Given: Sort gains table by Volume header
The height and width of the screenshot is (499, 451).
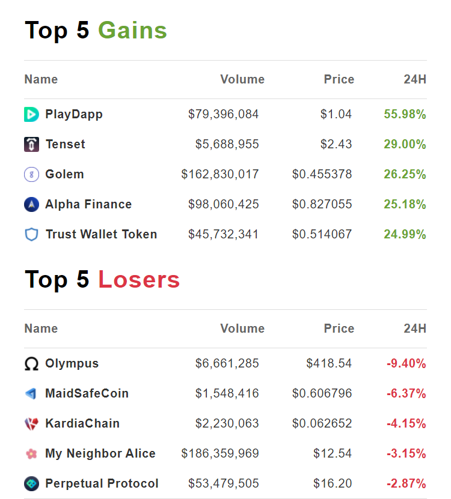Looking at the screenshot, I should 242,79.
